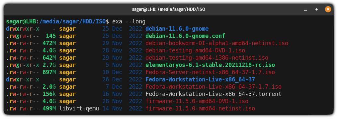Select Fedora-Server-netinst-x86_64-37-1.7.iso filename

(210, 72)
